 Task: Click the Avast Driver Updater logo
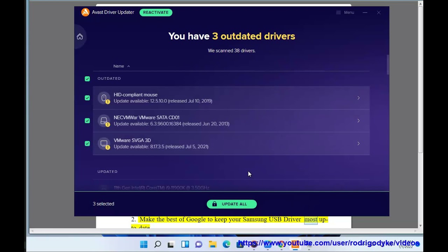click(85, 12)
